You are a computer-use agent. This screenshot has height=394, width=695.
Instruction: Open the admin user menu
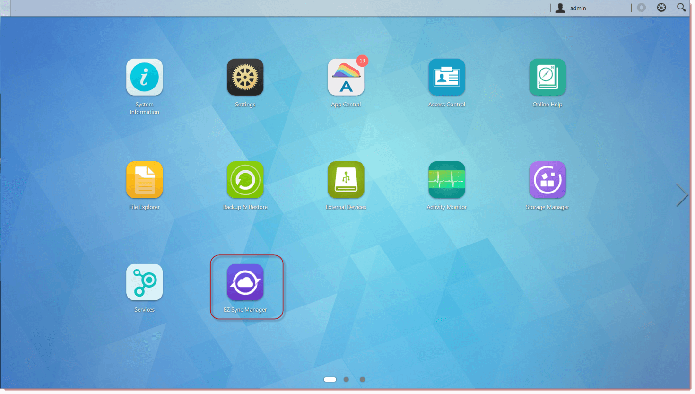click(x=571, y=8)
